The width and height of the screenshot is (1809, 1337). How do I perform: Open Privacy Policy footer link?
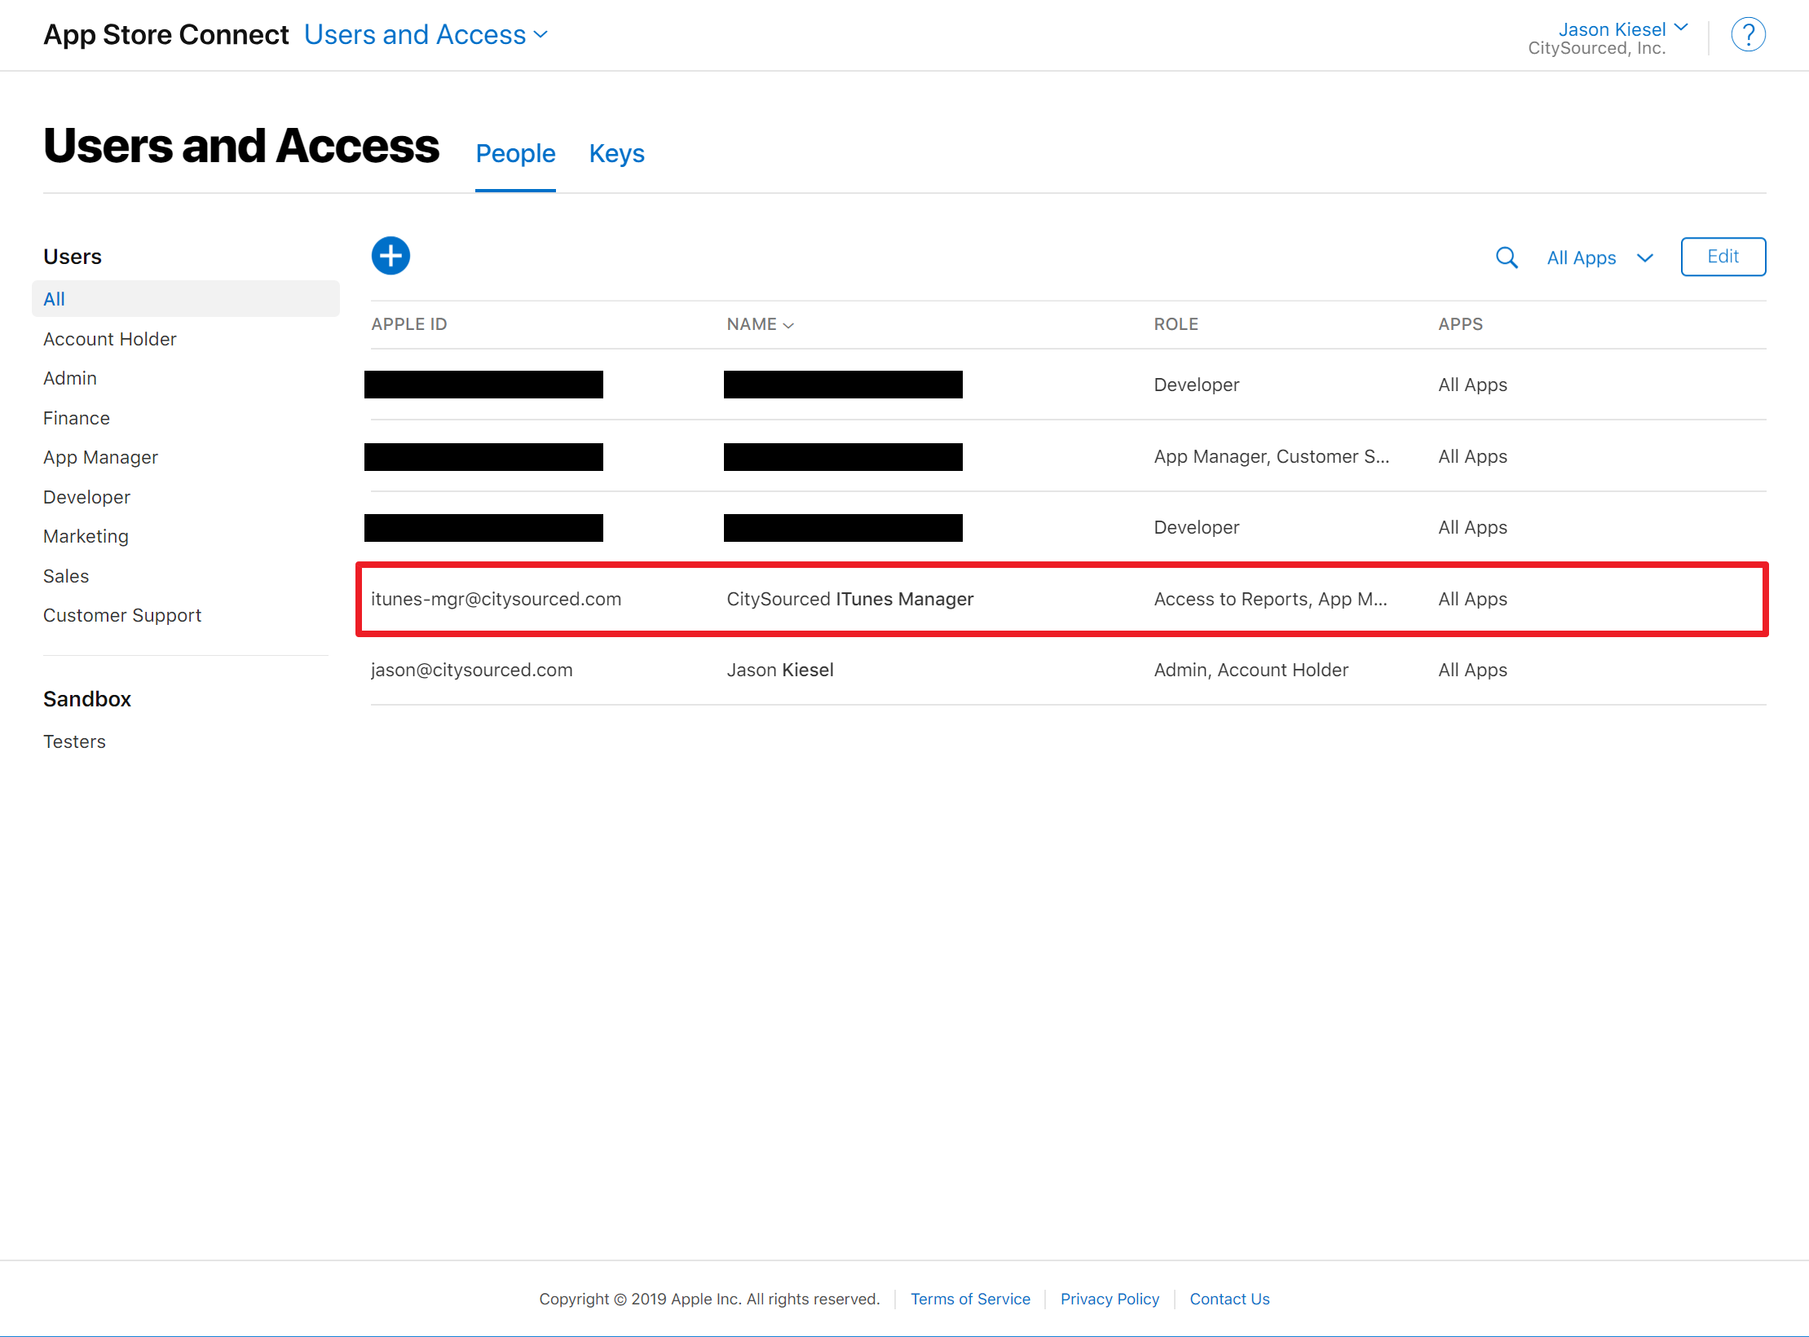pos(1110,1299)
